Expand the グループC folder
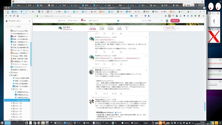The height and width of the screenshot is (125, 222). click(11, 106)
